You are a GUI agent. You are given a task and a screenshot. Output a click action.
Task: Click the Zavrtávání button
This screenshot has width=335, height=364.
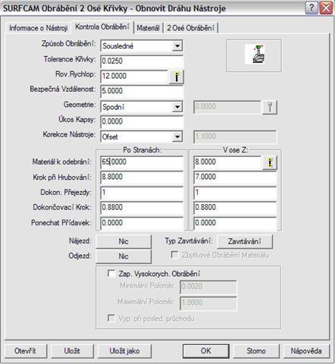tap(245, 241)
